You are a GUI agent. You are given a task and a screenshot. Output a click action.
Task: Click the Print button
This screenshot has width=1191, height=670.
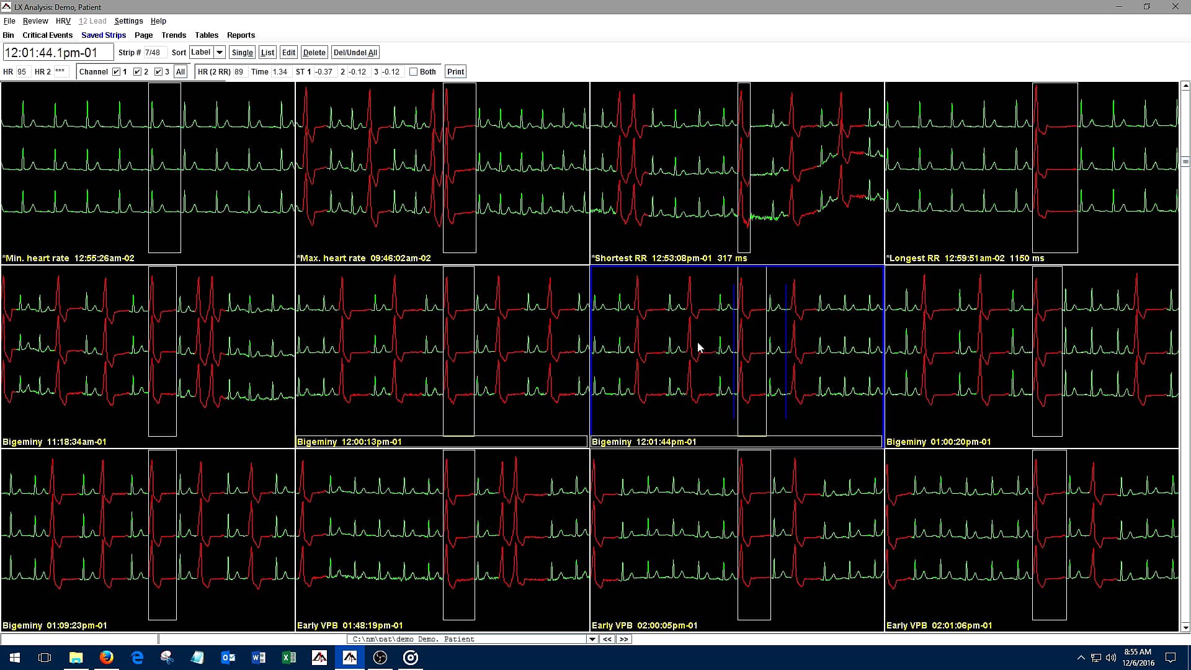tap(455, 71)
